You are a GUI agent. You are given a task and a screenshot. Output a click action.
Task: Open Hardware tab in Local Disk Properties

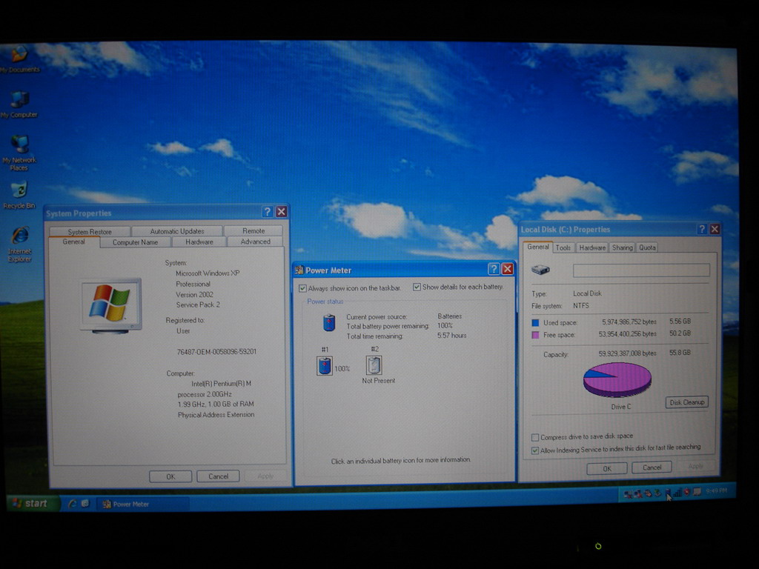pos(592,247)
